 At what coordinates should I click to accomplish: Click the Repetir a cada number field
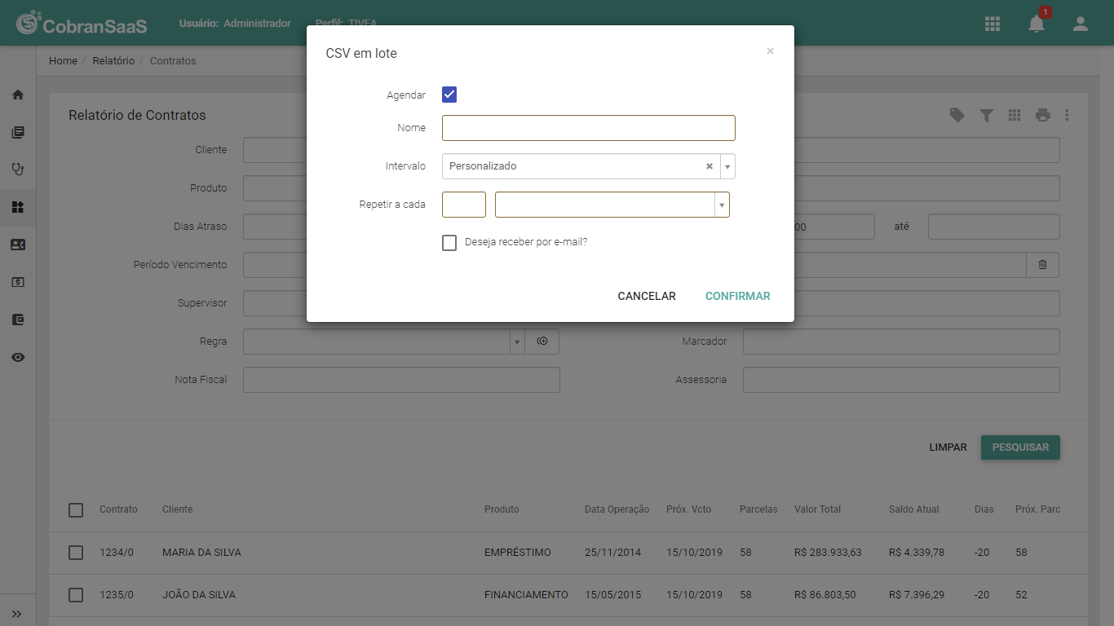click(x=464, y=205)
